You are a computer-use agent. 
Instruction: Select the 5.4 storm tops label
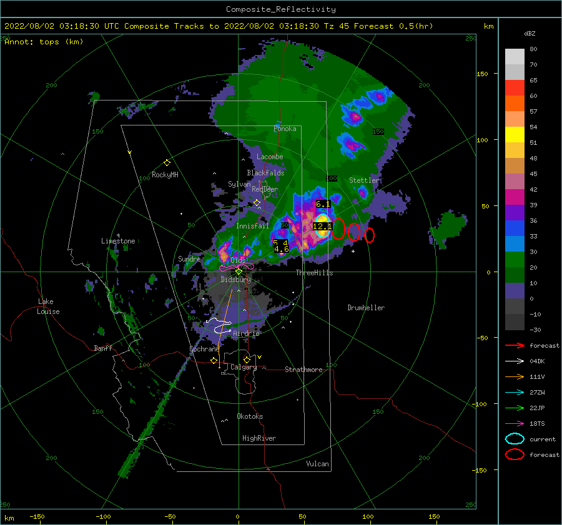[280, 243]
